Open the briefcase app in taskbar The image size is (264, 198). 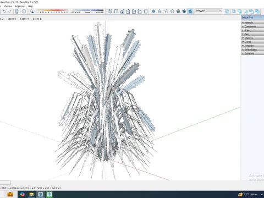10,194
